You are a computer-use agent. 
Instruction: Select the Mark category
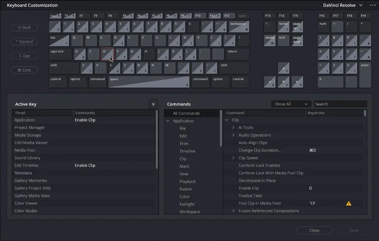pos(184,166)
